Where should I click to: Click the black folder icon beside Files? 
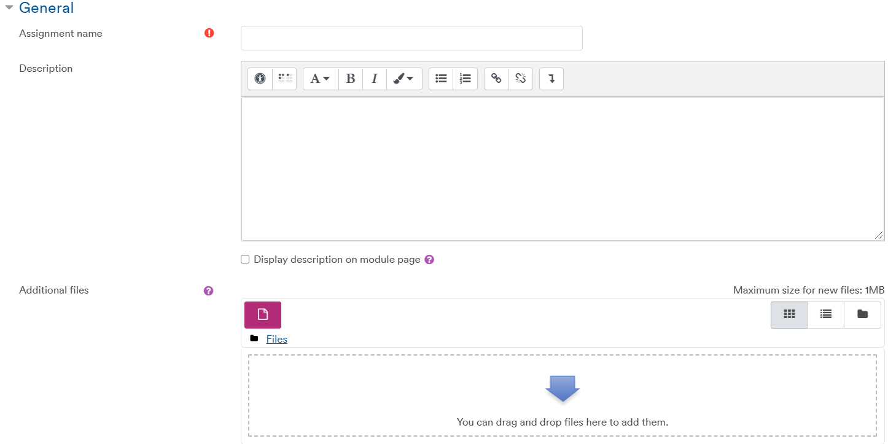[x=254, y=338]
